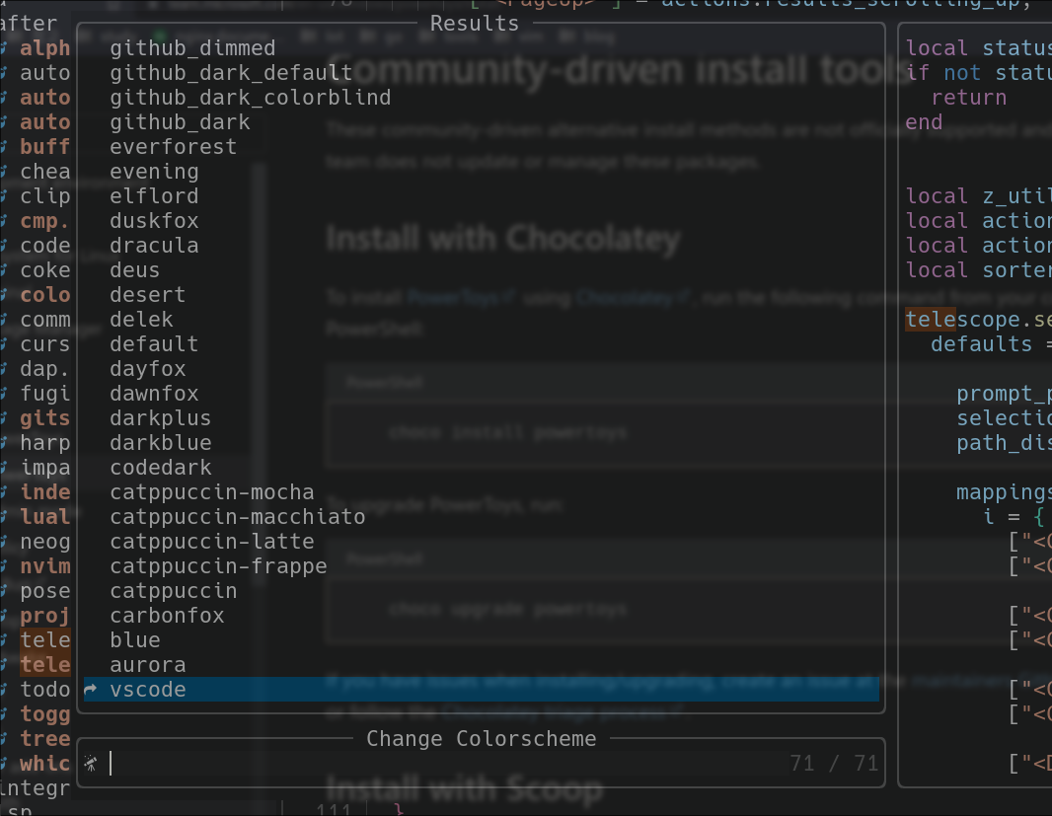The width and height of the screenshot is (1052, 816).
Task: Open the 'curs' file in sidebar
Action: pos(45,344)
